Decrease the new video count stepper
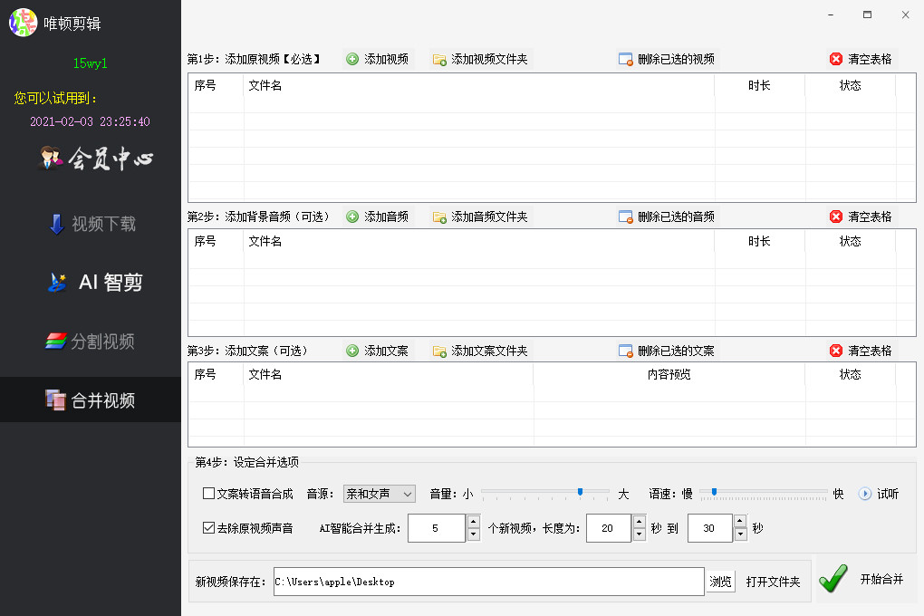924x616 pixels. tap(473, 534)
